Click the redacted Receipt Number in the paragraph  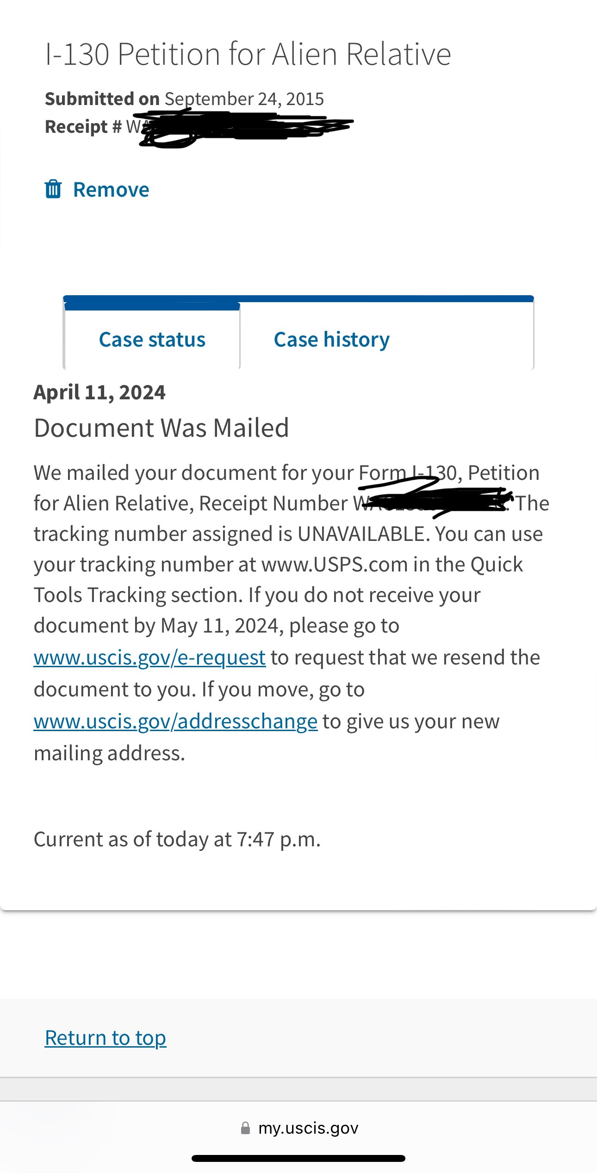coord(434,503)
